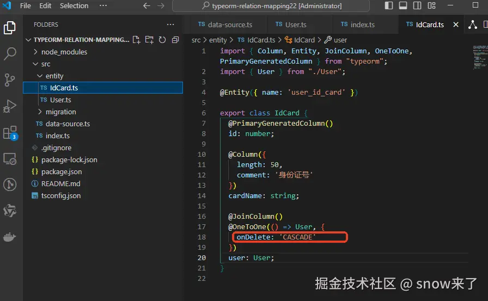Screen dimensions: 488x301
Task: Go back in navigation history
Action: coord(147,5)
